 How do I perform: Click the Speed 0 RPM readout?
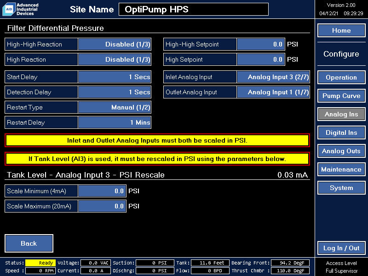tap(40, 270)
